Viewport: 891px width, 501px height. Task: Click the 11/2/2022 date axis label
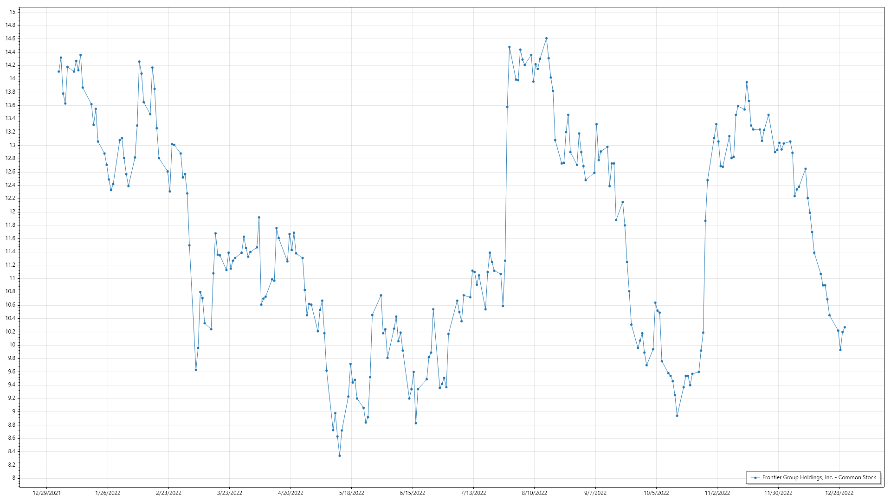pos(717,493)
